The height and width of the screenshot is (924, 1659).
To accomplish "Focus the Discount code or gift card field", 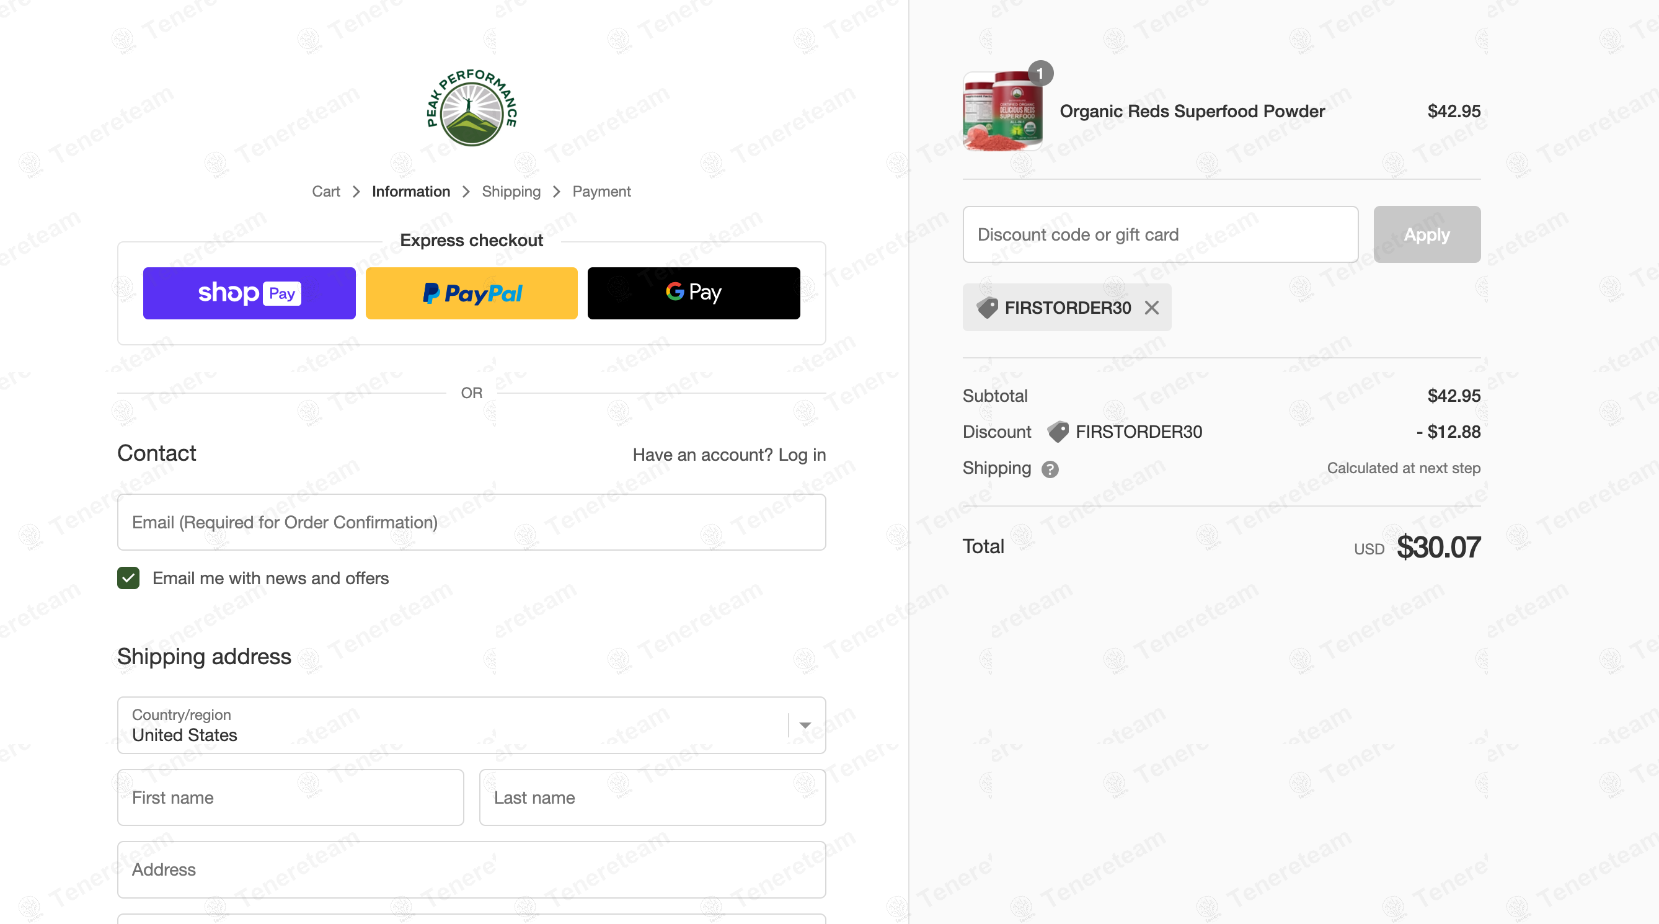I will pyautogui.click(x=1161, y=234).
